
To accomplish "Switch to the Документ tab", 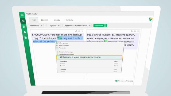I will (45, 20).
